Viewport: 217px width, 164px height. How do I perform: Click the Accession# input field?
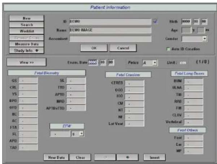(x=110, y=39)
